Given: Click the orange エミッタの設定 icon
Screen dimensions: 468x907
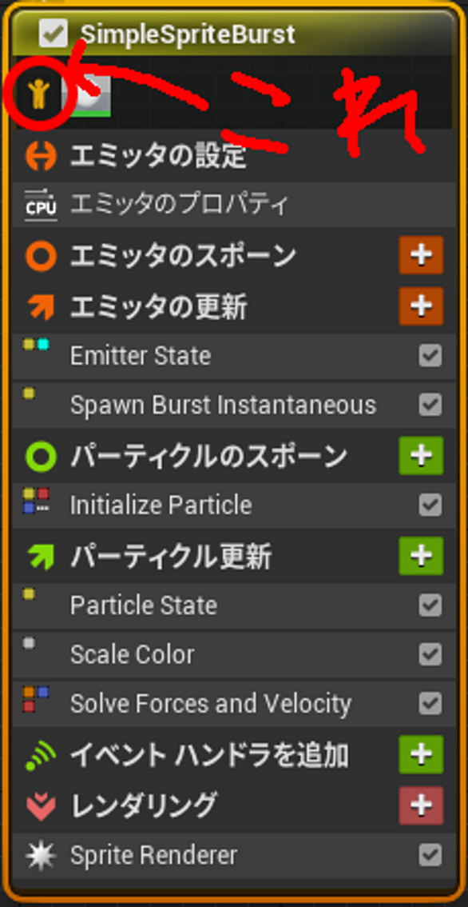Looking at the screenshot, I should point(41,156).
